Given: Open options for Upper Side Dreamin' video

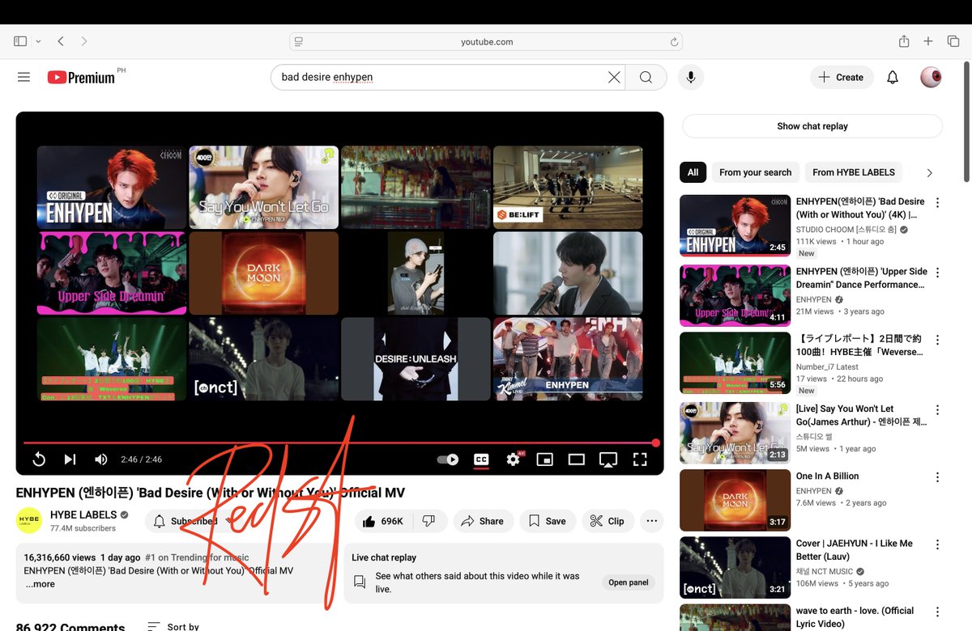Looking at the screenshot, I should point(937,273).
